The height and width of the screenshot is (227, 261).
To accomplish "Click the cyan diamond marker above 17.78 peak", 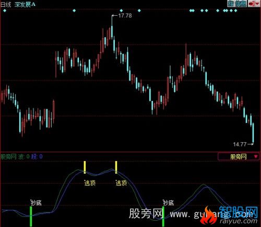I will point(121,10).
